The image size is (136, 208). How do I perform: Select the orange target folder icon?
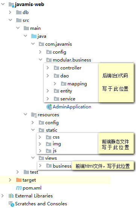pyautogui.click(x=19, y=180)
